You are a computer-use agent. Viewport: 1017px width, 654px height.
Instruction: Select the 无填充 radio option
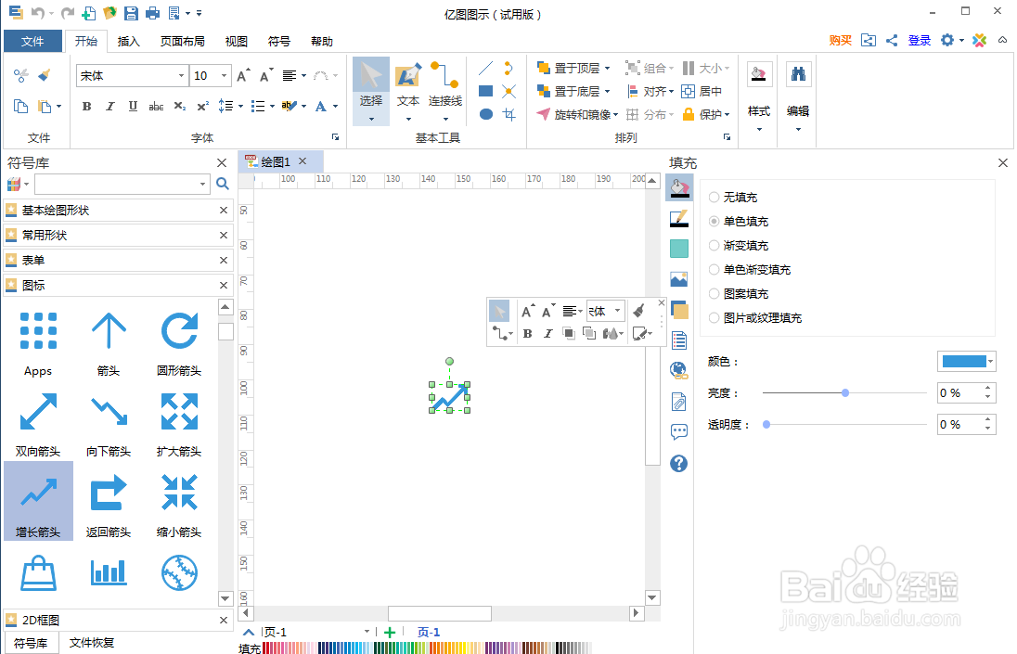(713, 197)
